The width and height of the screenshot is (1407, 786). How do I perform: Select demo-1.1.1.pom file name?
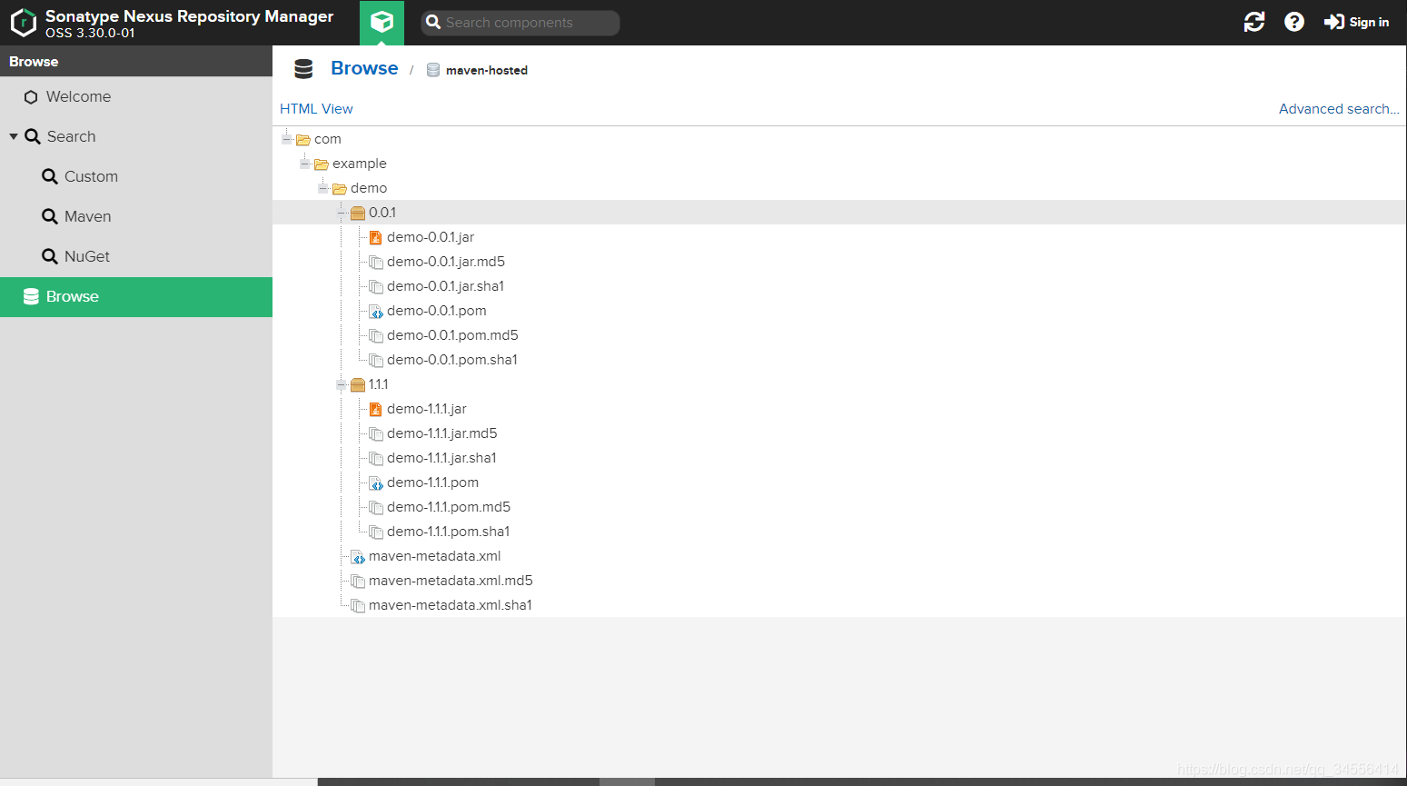coord(433,483)
